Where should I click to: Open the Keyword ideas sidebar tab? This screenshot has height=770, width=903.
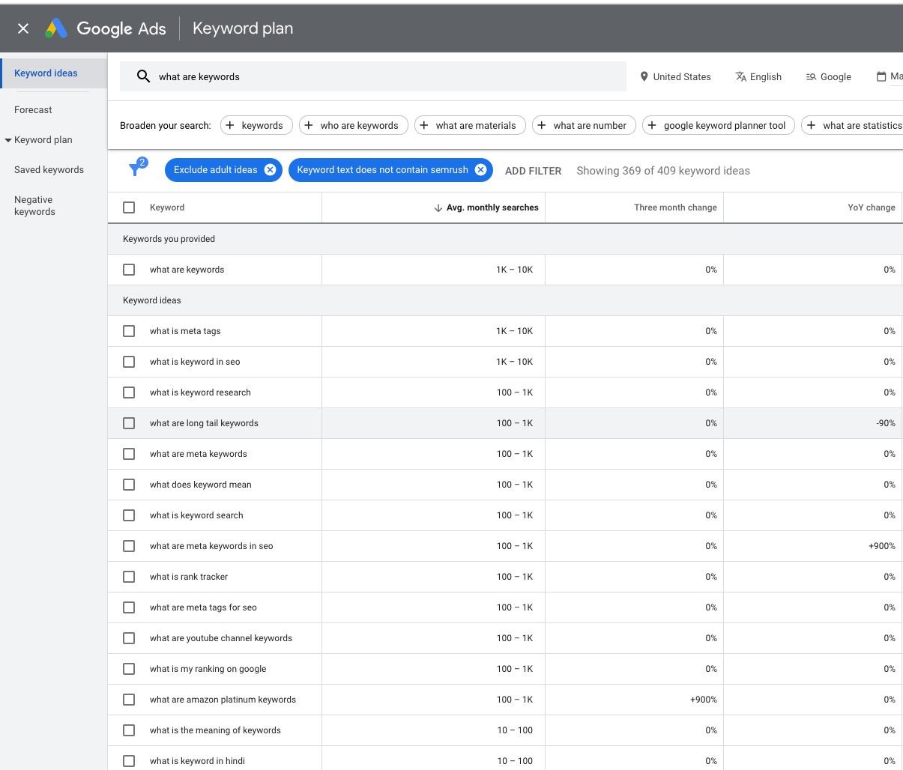[x=53, y=73]
